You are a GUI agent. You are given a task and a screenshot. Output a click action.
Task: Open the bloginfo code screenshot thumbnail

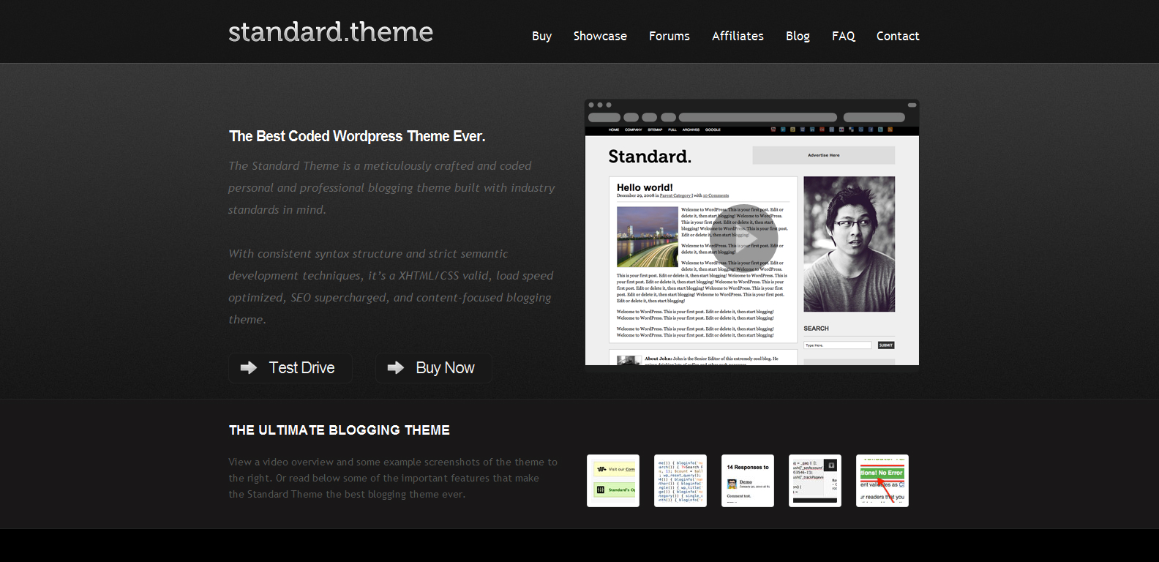(680, 481)
